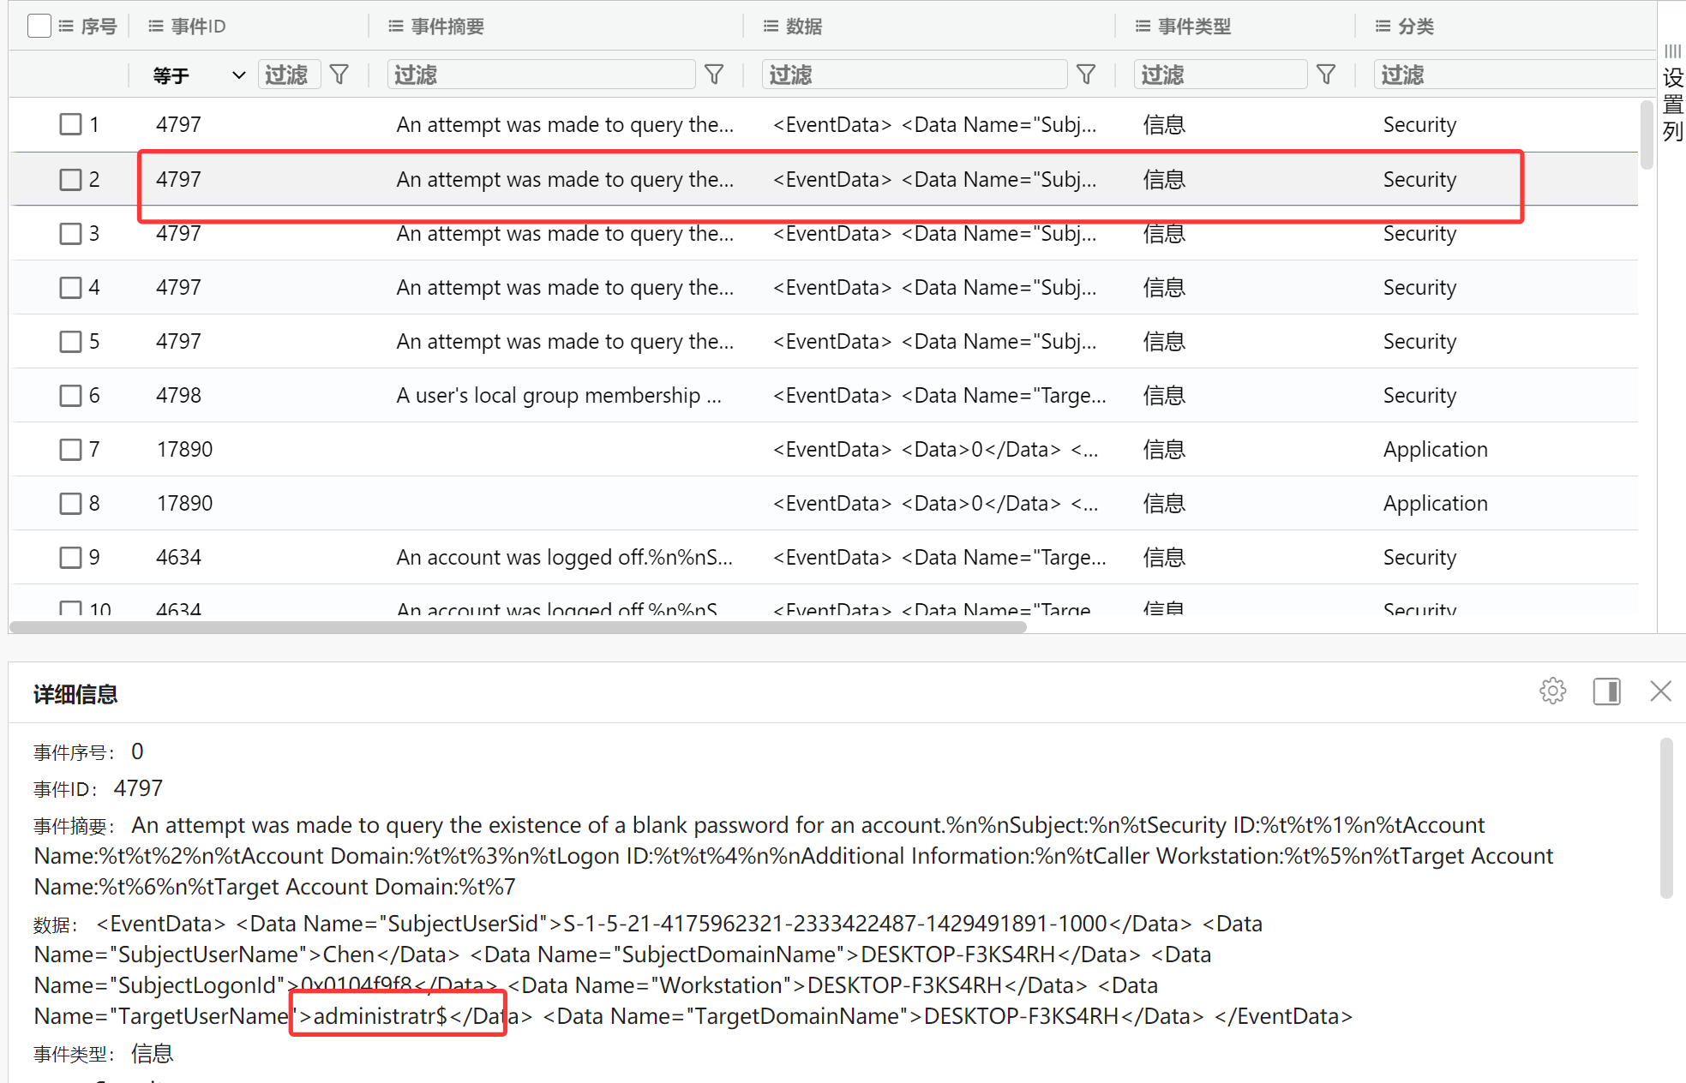
Task: Tick the checkbox for row 6
Action: pos(70,396)
